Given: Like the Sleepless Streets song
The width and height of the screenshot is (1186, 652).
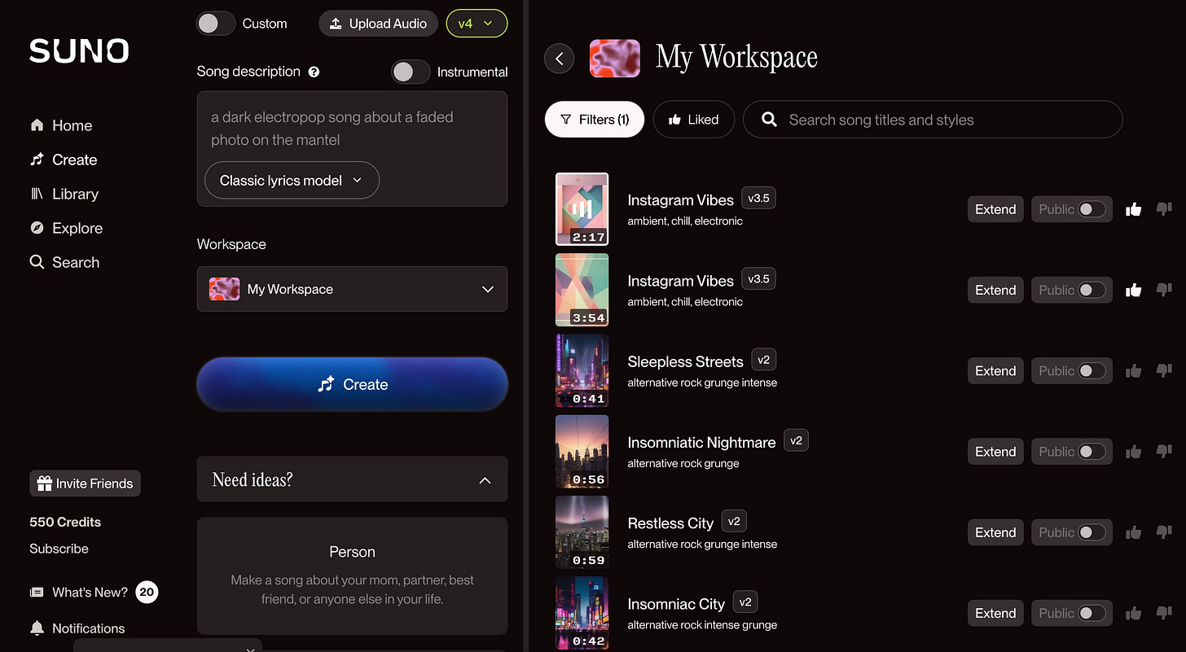Looking at the screenshot, I should click(x=1133, y=370).
